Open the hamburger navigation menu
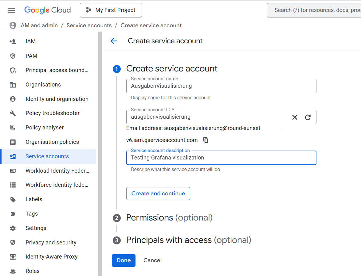 [11, 10]
